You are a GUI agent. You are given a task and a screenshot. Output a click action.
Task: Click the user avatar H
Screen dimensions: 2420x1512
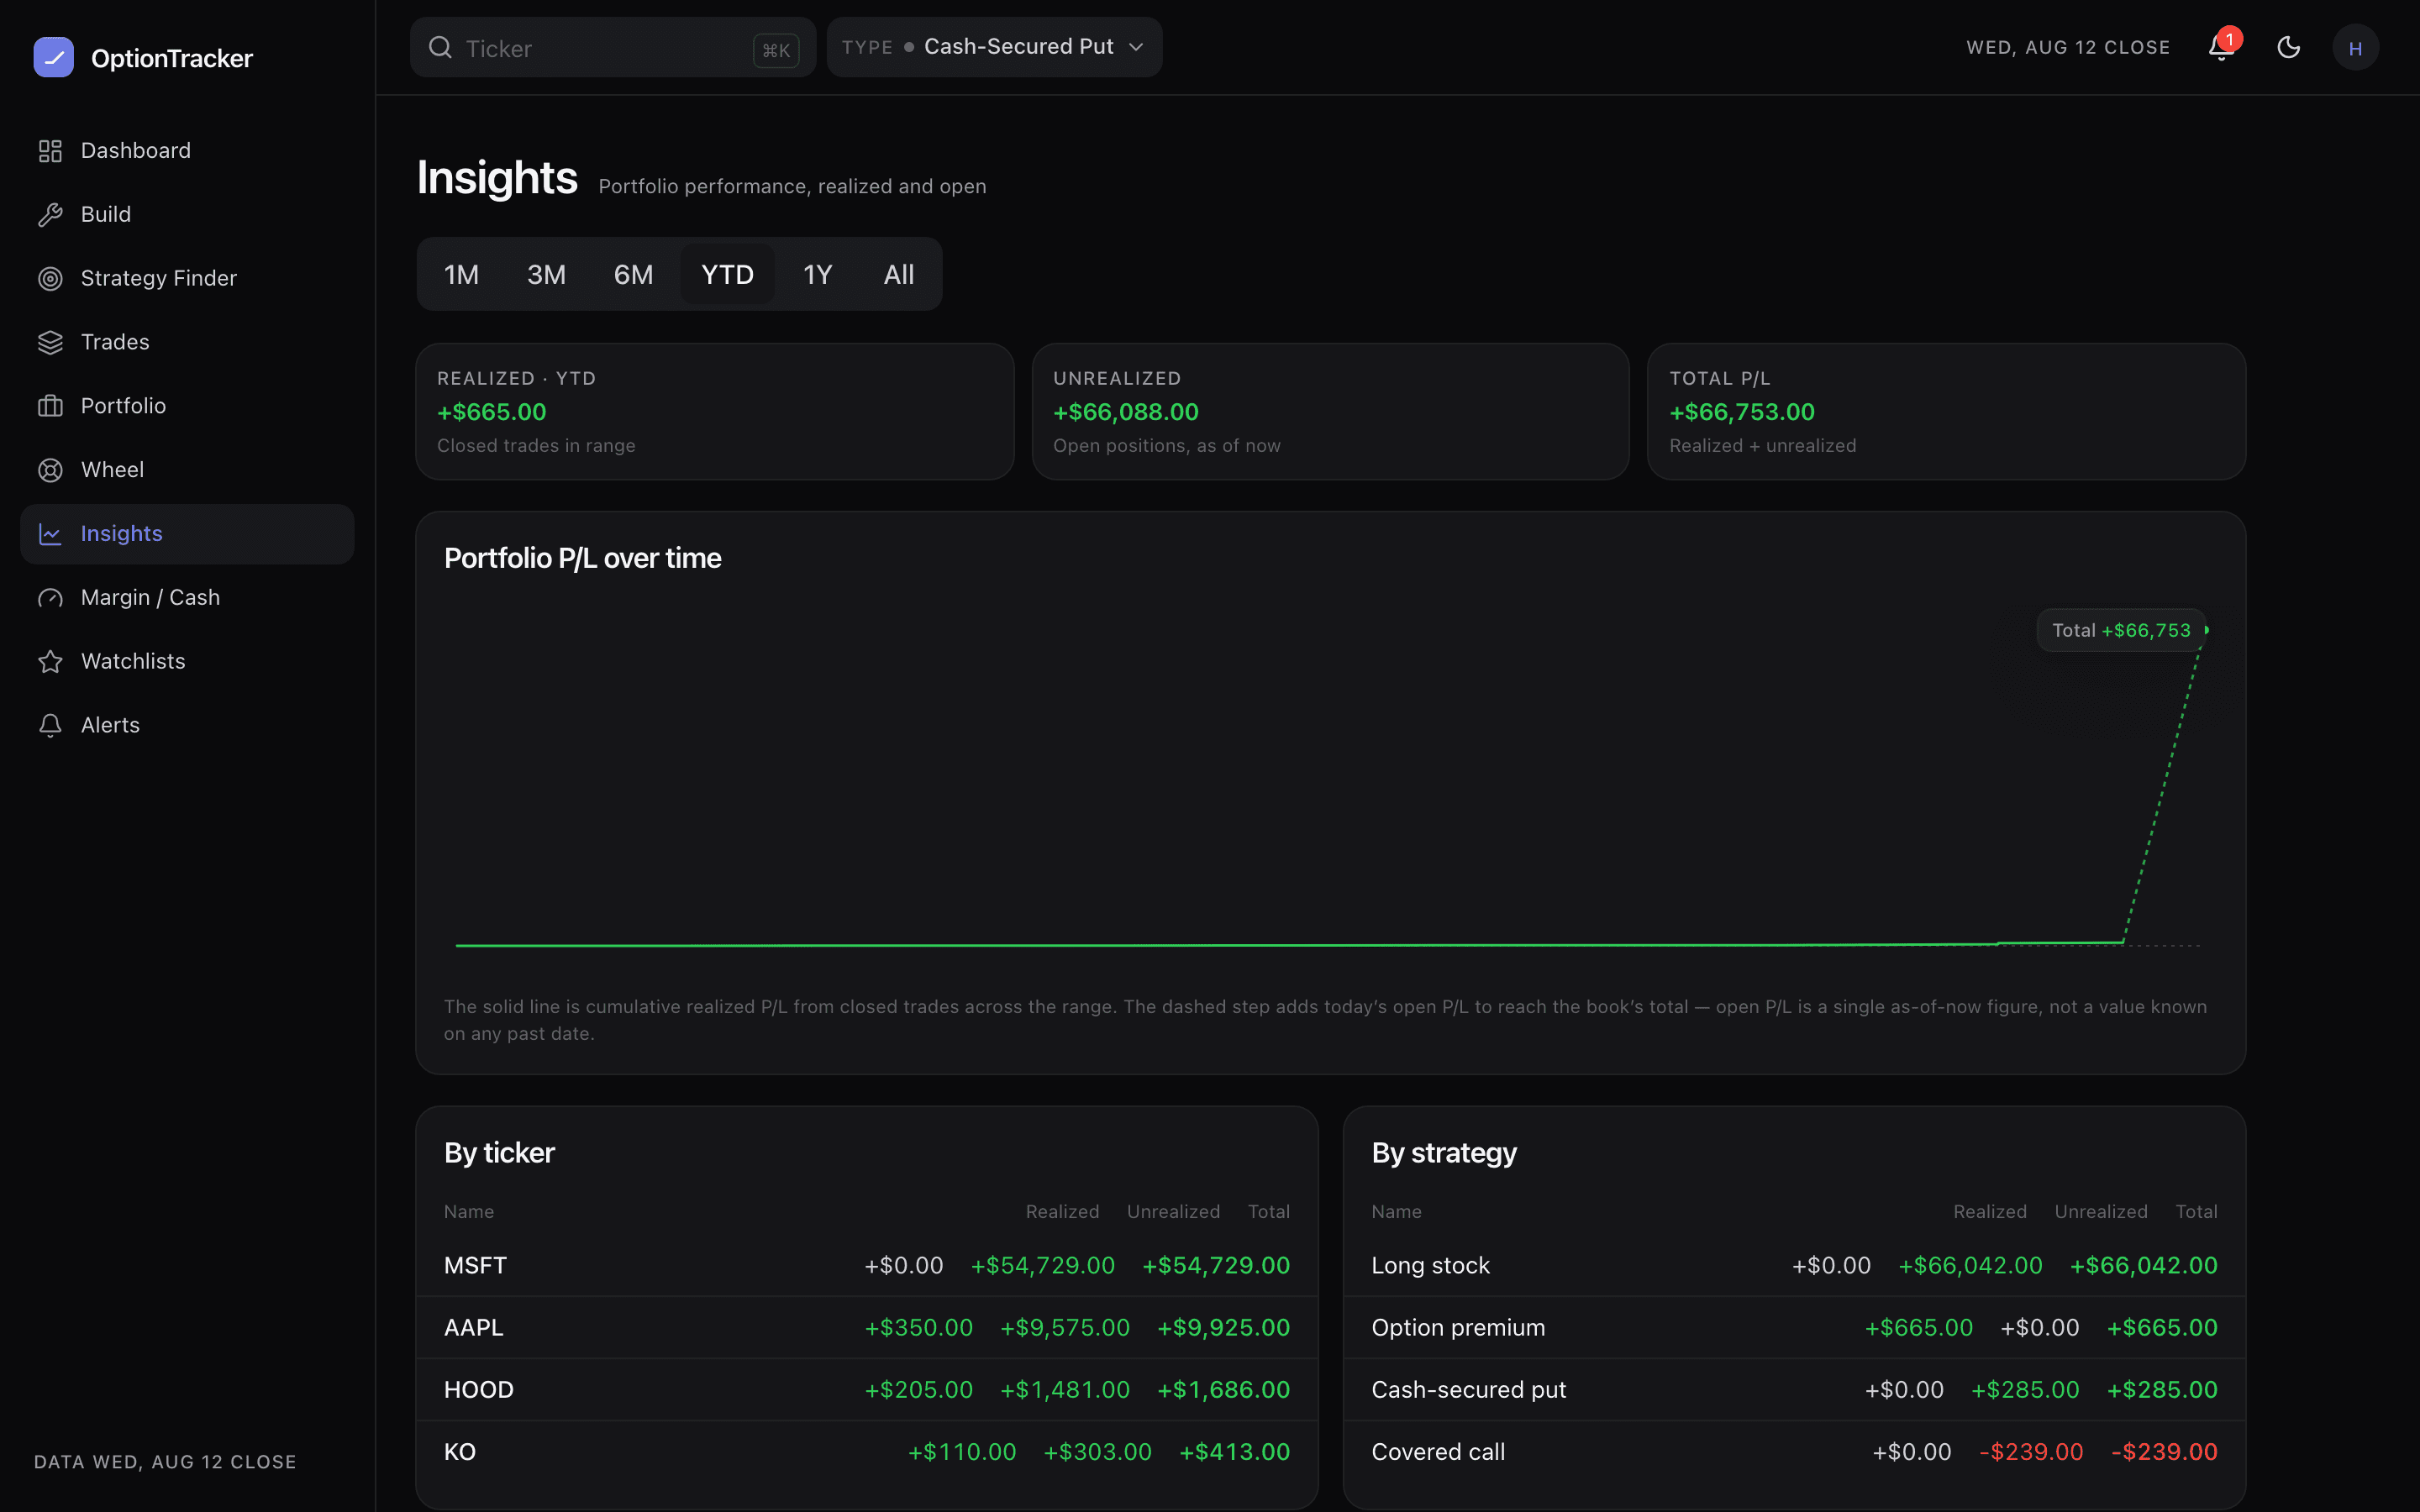point(2355,48)
